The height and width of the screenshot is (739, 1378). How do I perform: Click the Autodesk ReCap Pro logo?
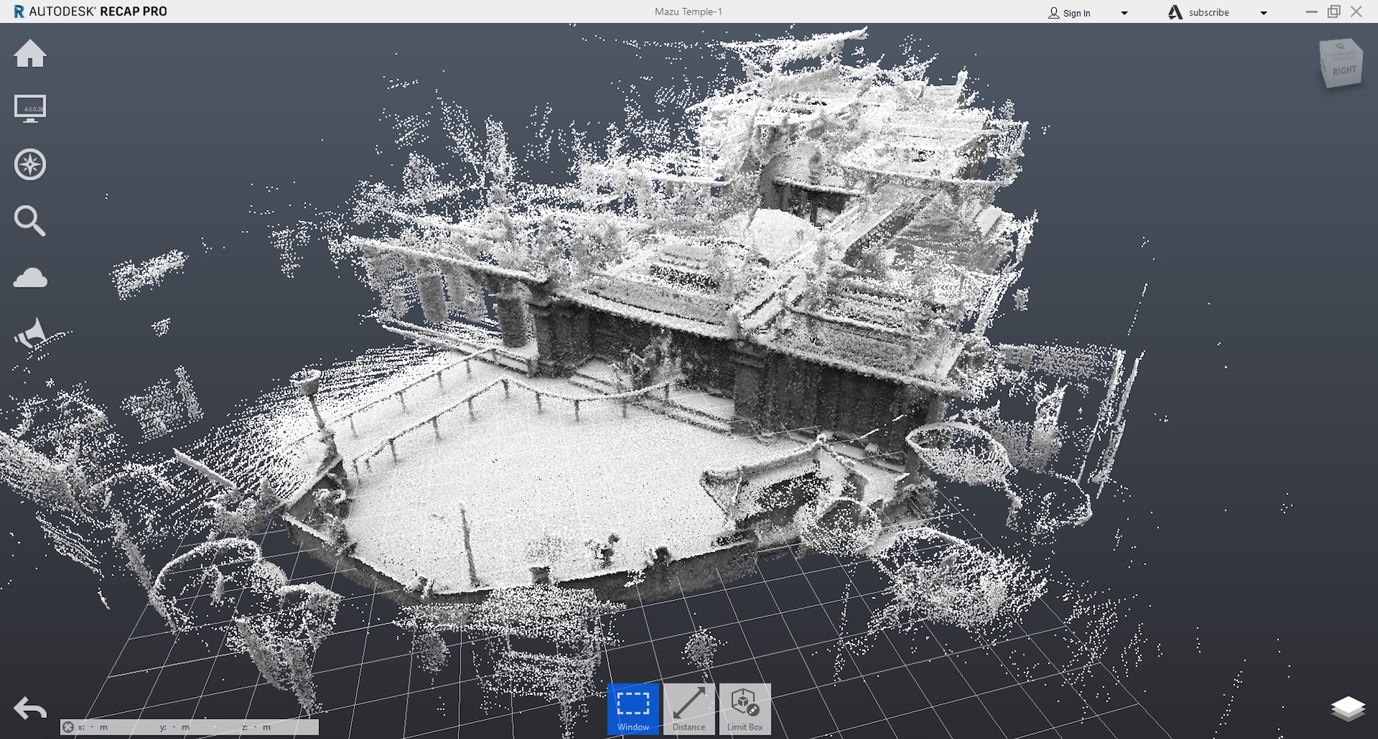pos(90,12)
